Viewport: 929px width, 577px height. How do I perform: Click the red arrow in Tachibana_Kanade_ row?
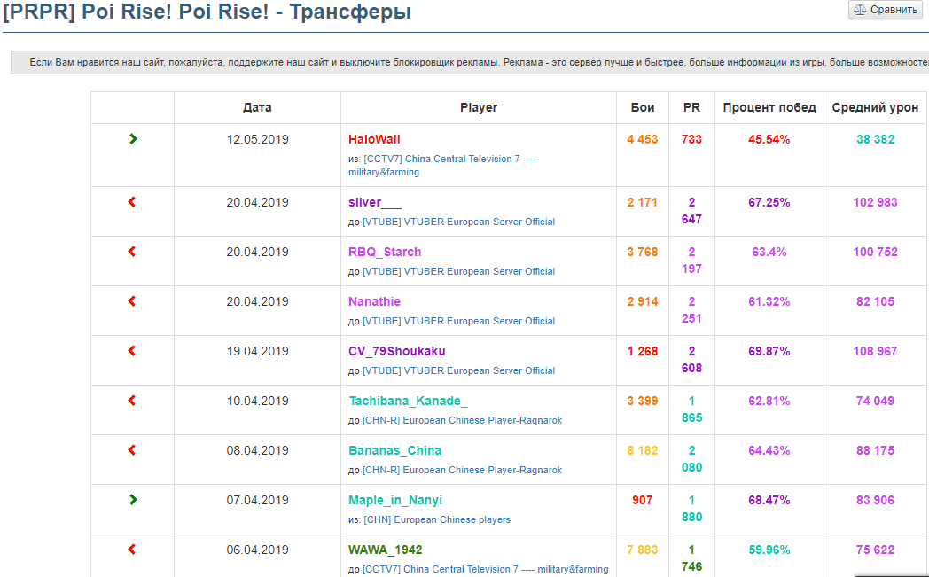click(132, 401)
